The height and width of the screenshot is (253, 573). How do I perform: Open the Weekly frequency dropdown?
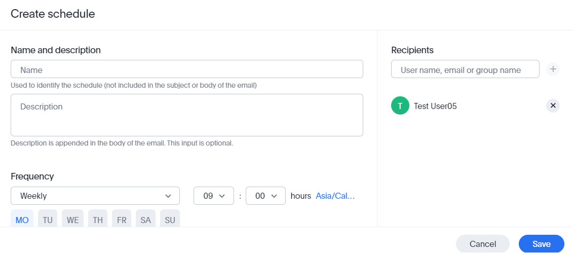coord(95,196)
